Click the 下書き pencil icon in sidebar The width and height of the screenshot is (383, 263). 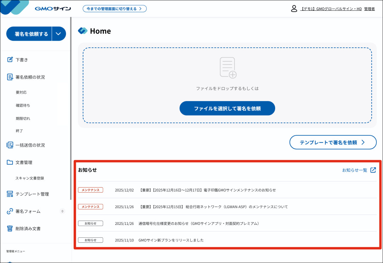[9, 59]
